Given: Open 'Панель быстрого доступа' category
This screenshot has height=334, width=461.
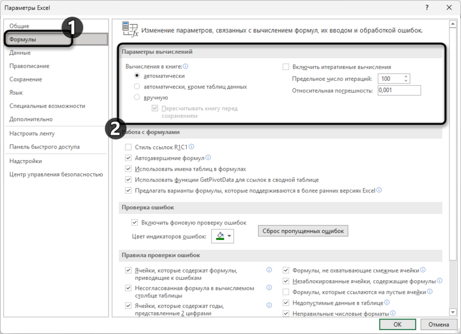Looking at the screenshot, I should (56, 147).
